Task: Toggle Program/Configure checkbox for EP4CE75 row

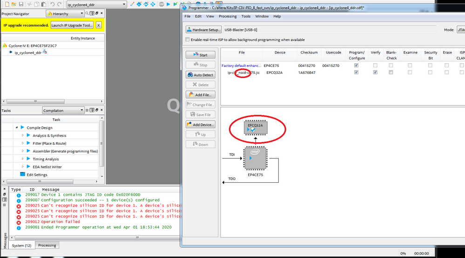Action: tap(356, 66)
